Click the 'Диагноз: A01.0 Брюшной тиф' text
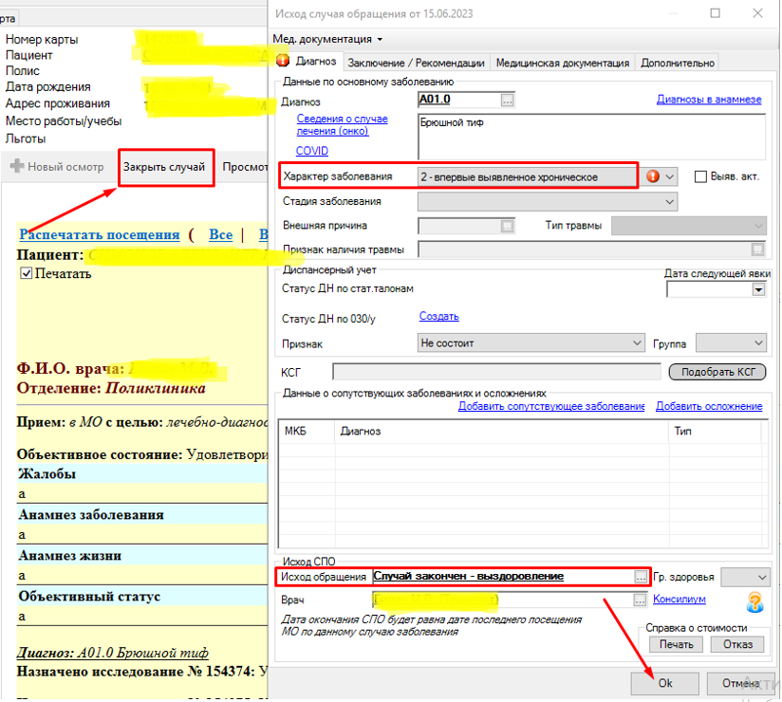This screenshot has width=782, height=702. (x=112, y=652)
